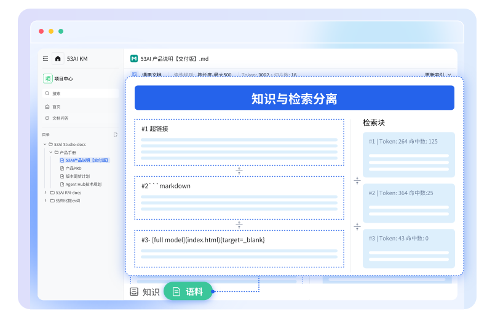495x319 pixels.
Task: Select the 53AI Studio-docs folder
Action: 67,144
